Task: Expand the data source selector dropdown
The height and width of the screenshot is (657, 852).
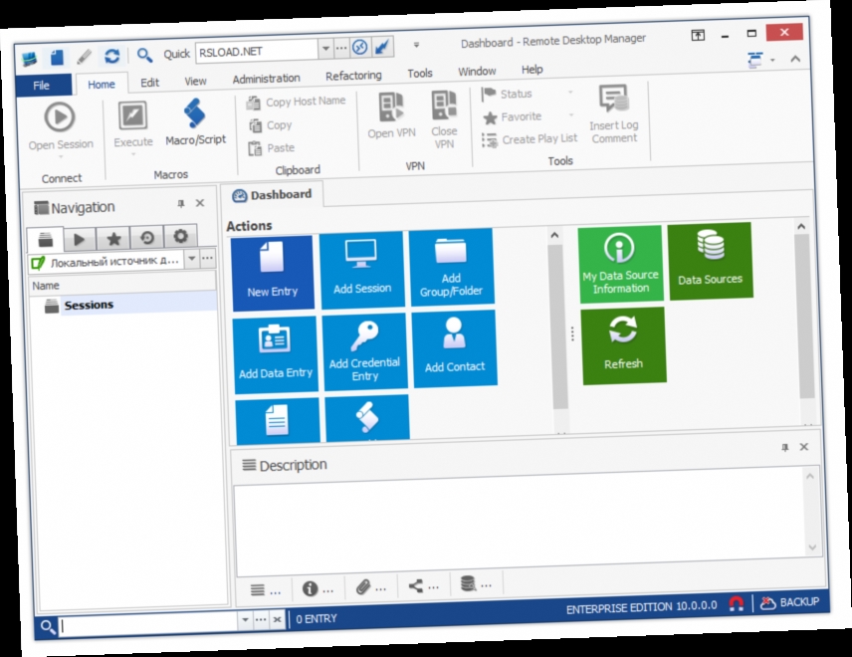Action: (192, 259)
